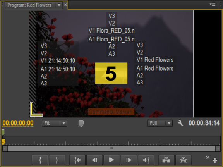Open the panel flyout menu

[x=213, y=4]
